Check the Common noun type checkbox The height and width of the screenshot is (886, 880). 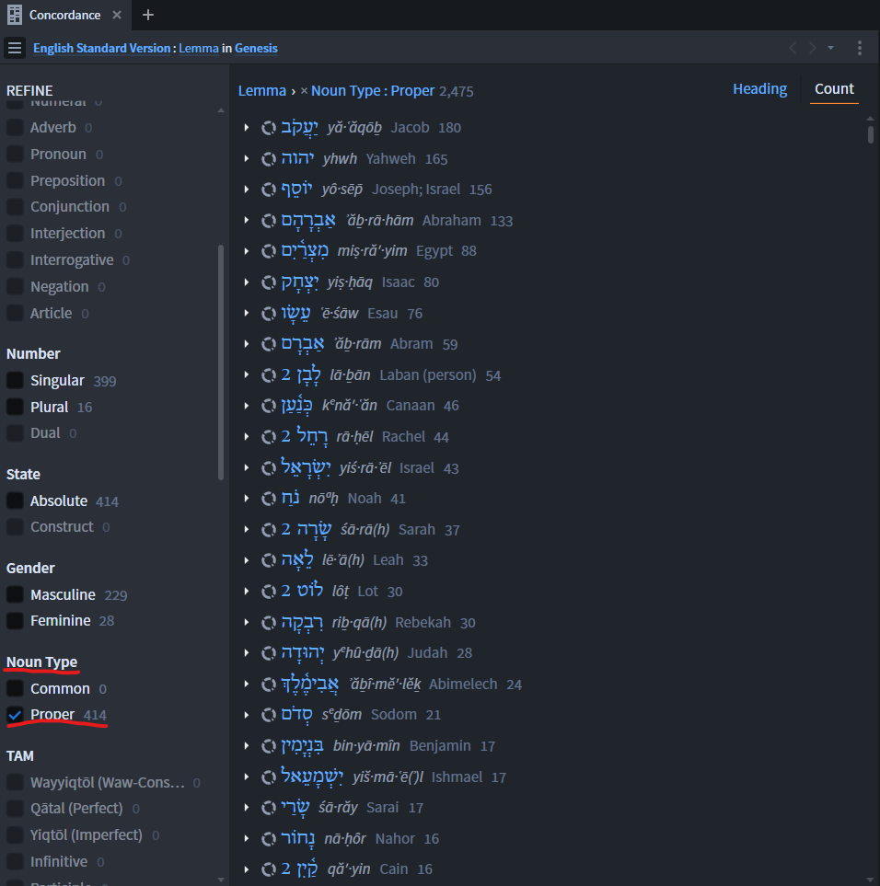(x=16, y=689)
